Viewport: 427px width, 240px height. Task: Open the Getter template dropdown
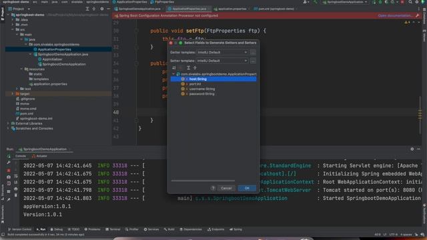[222, 52]
